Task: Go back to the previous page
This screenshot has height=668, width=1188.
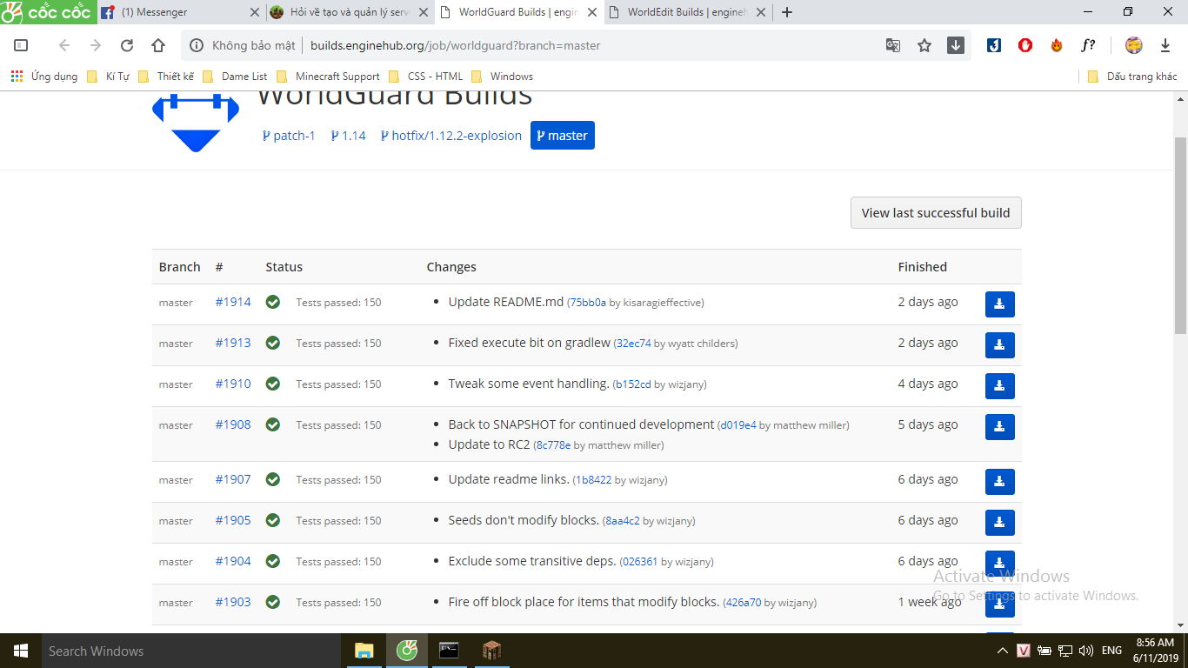Action: click(x=63, y=45)
